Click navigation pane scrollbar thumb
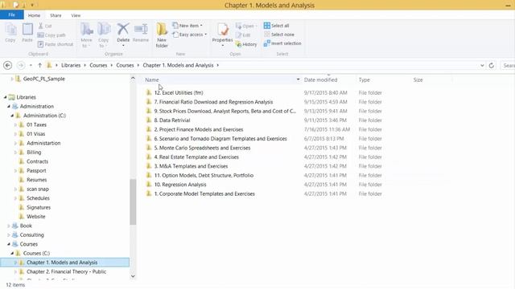Image resolution: width=515 pixels, height=289 pixels. click(x=133, y=201)
